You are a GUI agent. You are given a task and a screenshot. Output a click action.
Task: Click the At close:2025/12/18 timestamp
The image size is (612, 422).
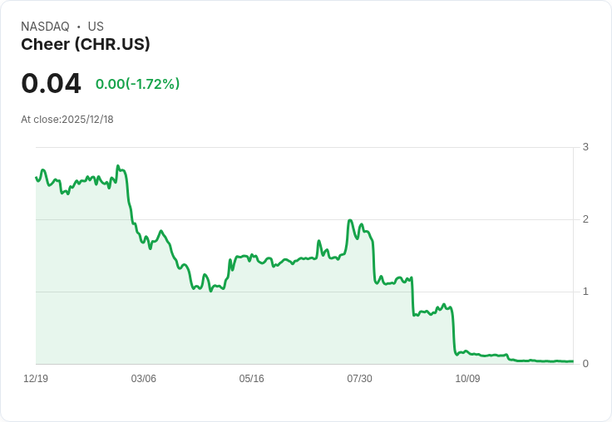[x=67, y=120]
